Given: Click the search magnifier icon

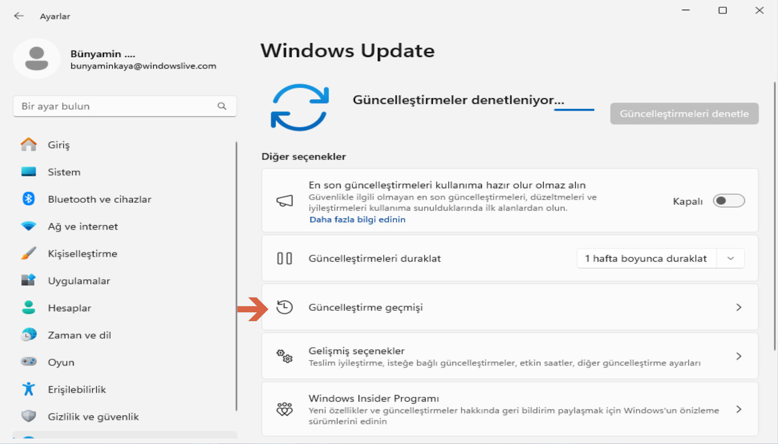Looking at the screenshot, I should click(x=222, y=106).
